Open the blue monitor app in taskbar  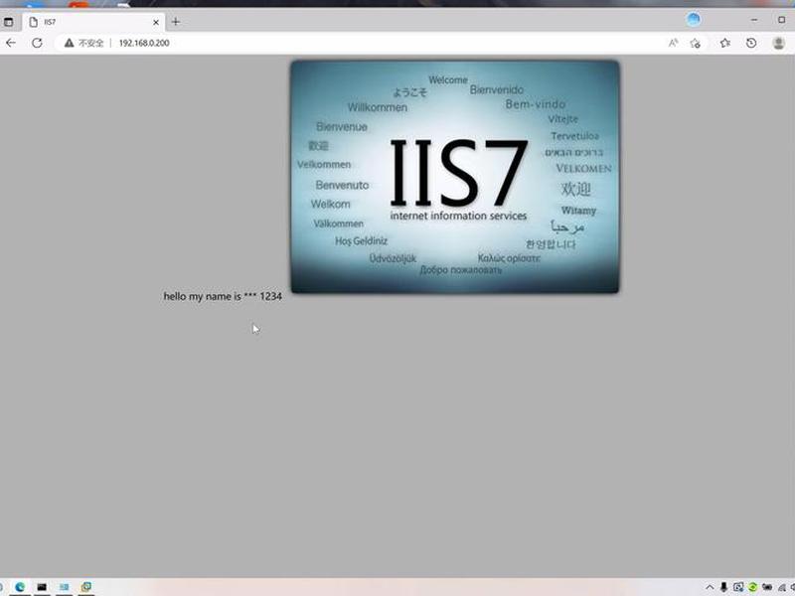pos(64,587)
